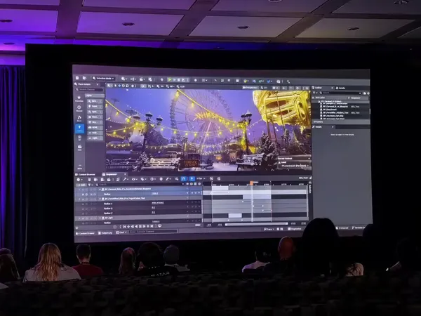The image size is (421, 316).
Task: Select viewport Scale gizmo icon
Action: pyautogui.click(x=127, y=86)
